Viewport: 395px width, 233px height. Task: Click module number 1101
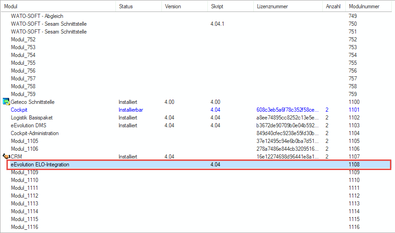click(354, 109)
